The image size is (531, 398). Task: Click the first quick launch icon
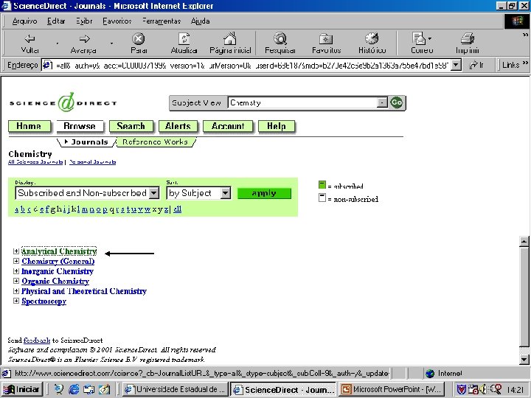click(59, 389)
